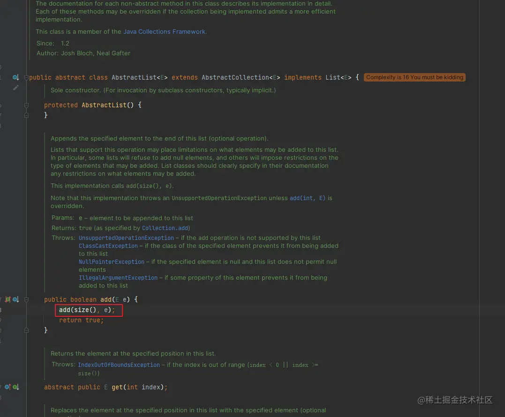505x417 pixels.
Task: Open the Java Collections Framework link
Action: pyautogui.click(x=164, y=31)
